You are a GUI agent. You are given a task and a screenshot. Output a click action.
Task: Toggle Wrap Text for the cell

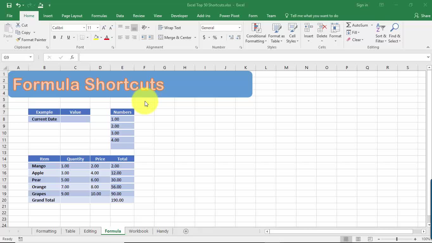[169, 28]
